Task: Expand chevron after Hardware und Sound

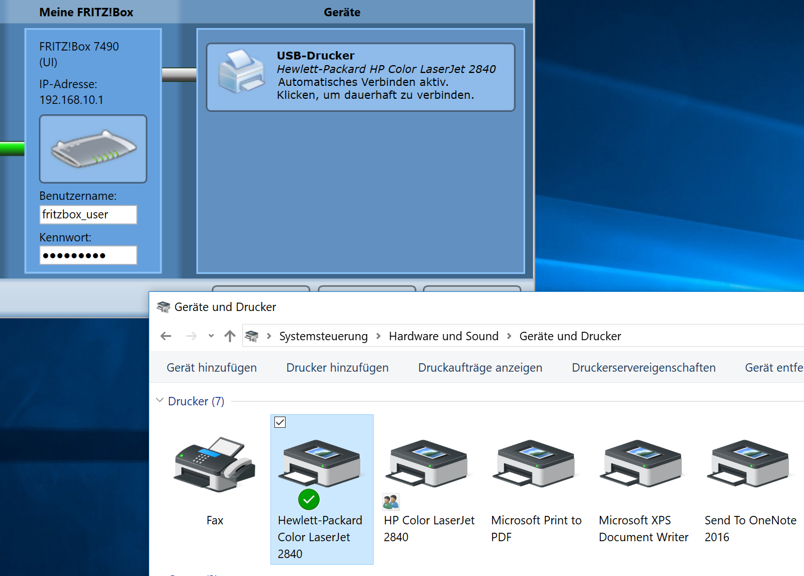Action: [x=509, y=336]
